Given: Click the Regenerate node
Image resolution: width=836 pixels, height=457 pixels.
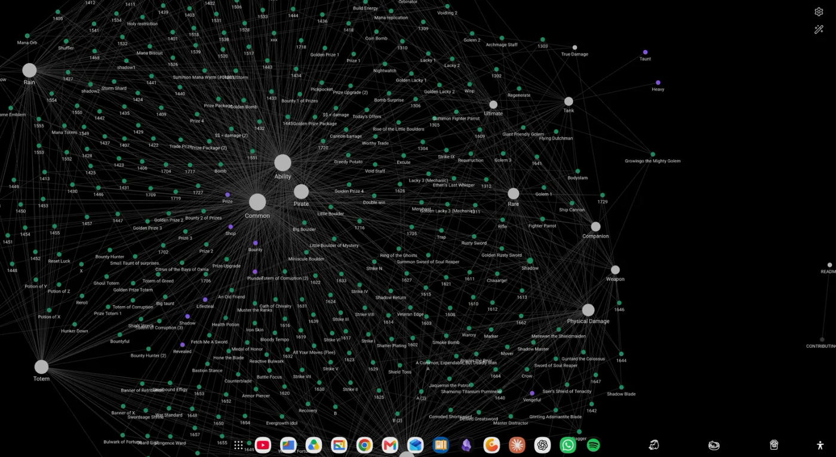Looking at the screenshot, I should pyautogui.click(x=518, y=88).
